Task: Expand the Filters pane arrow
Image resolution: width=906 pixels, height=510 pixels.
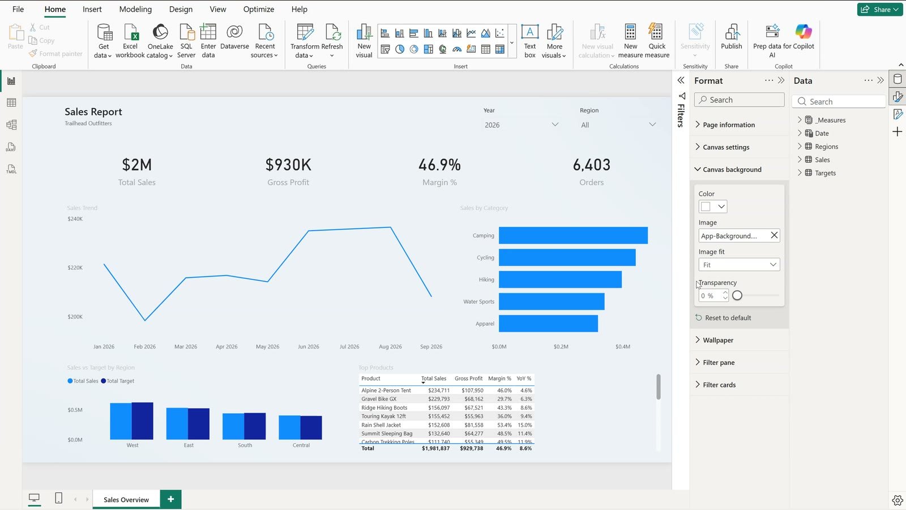Action: (x=681, y=80)
